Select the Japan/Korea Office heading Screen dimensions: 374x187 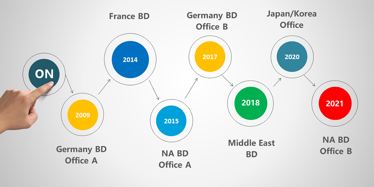tap(291, 20)
